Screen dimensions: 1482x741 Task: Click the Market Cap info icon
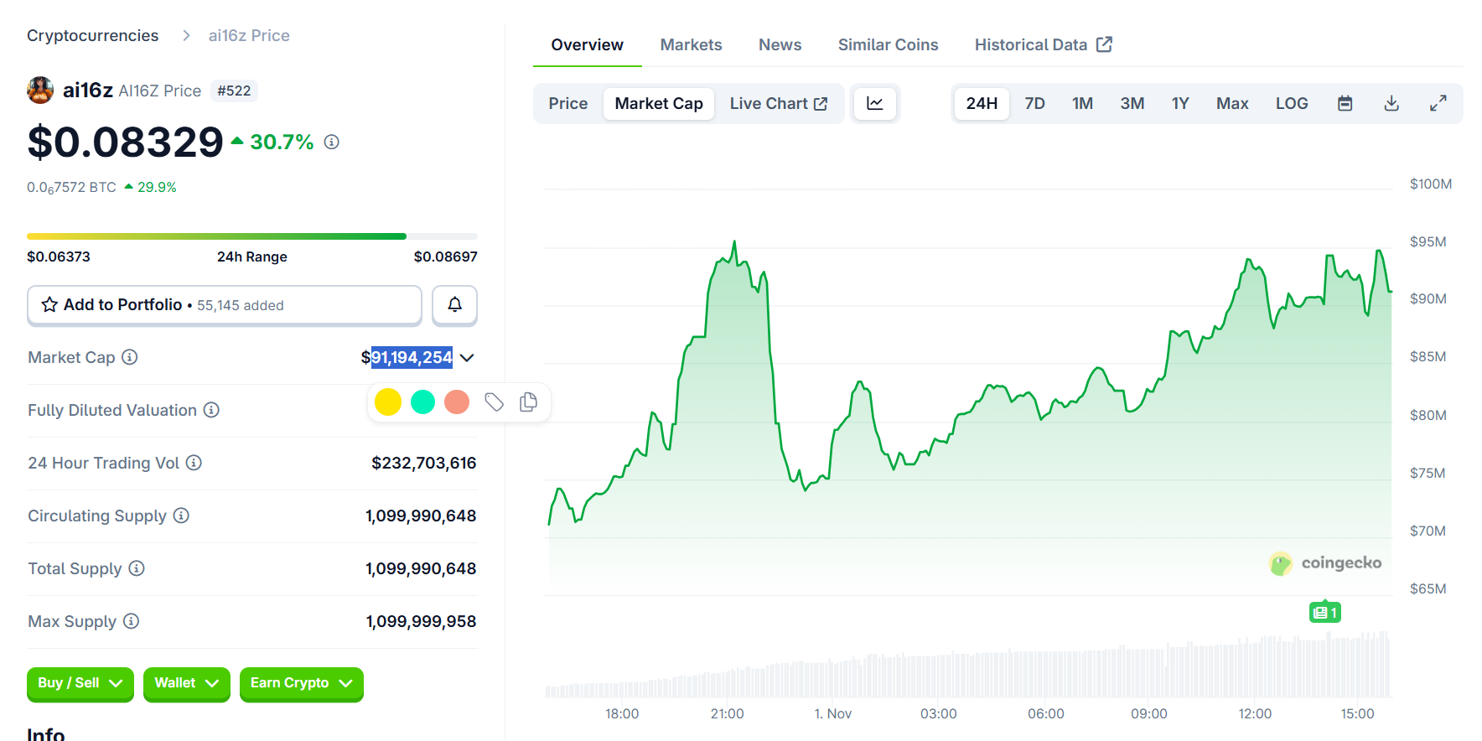click(130, 357)
